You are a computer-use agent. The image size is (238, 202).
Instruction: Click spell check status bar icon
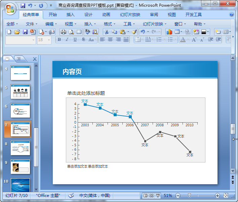[71, 196]
